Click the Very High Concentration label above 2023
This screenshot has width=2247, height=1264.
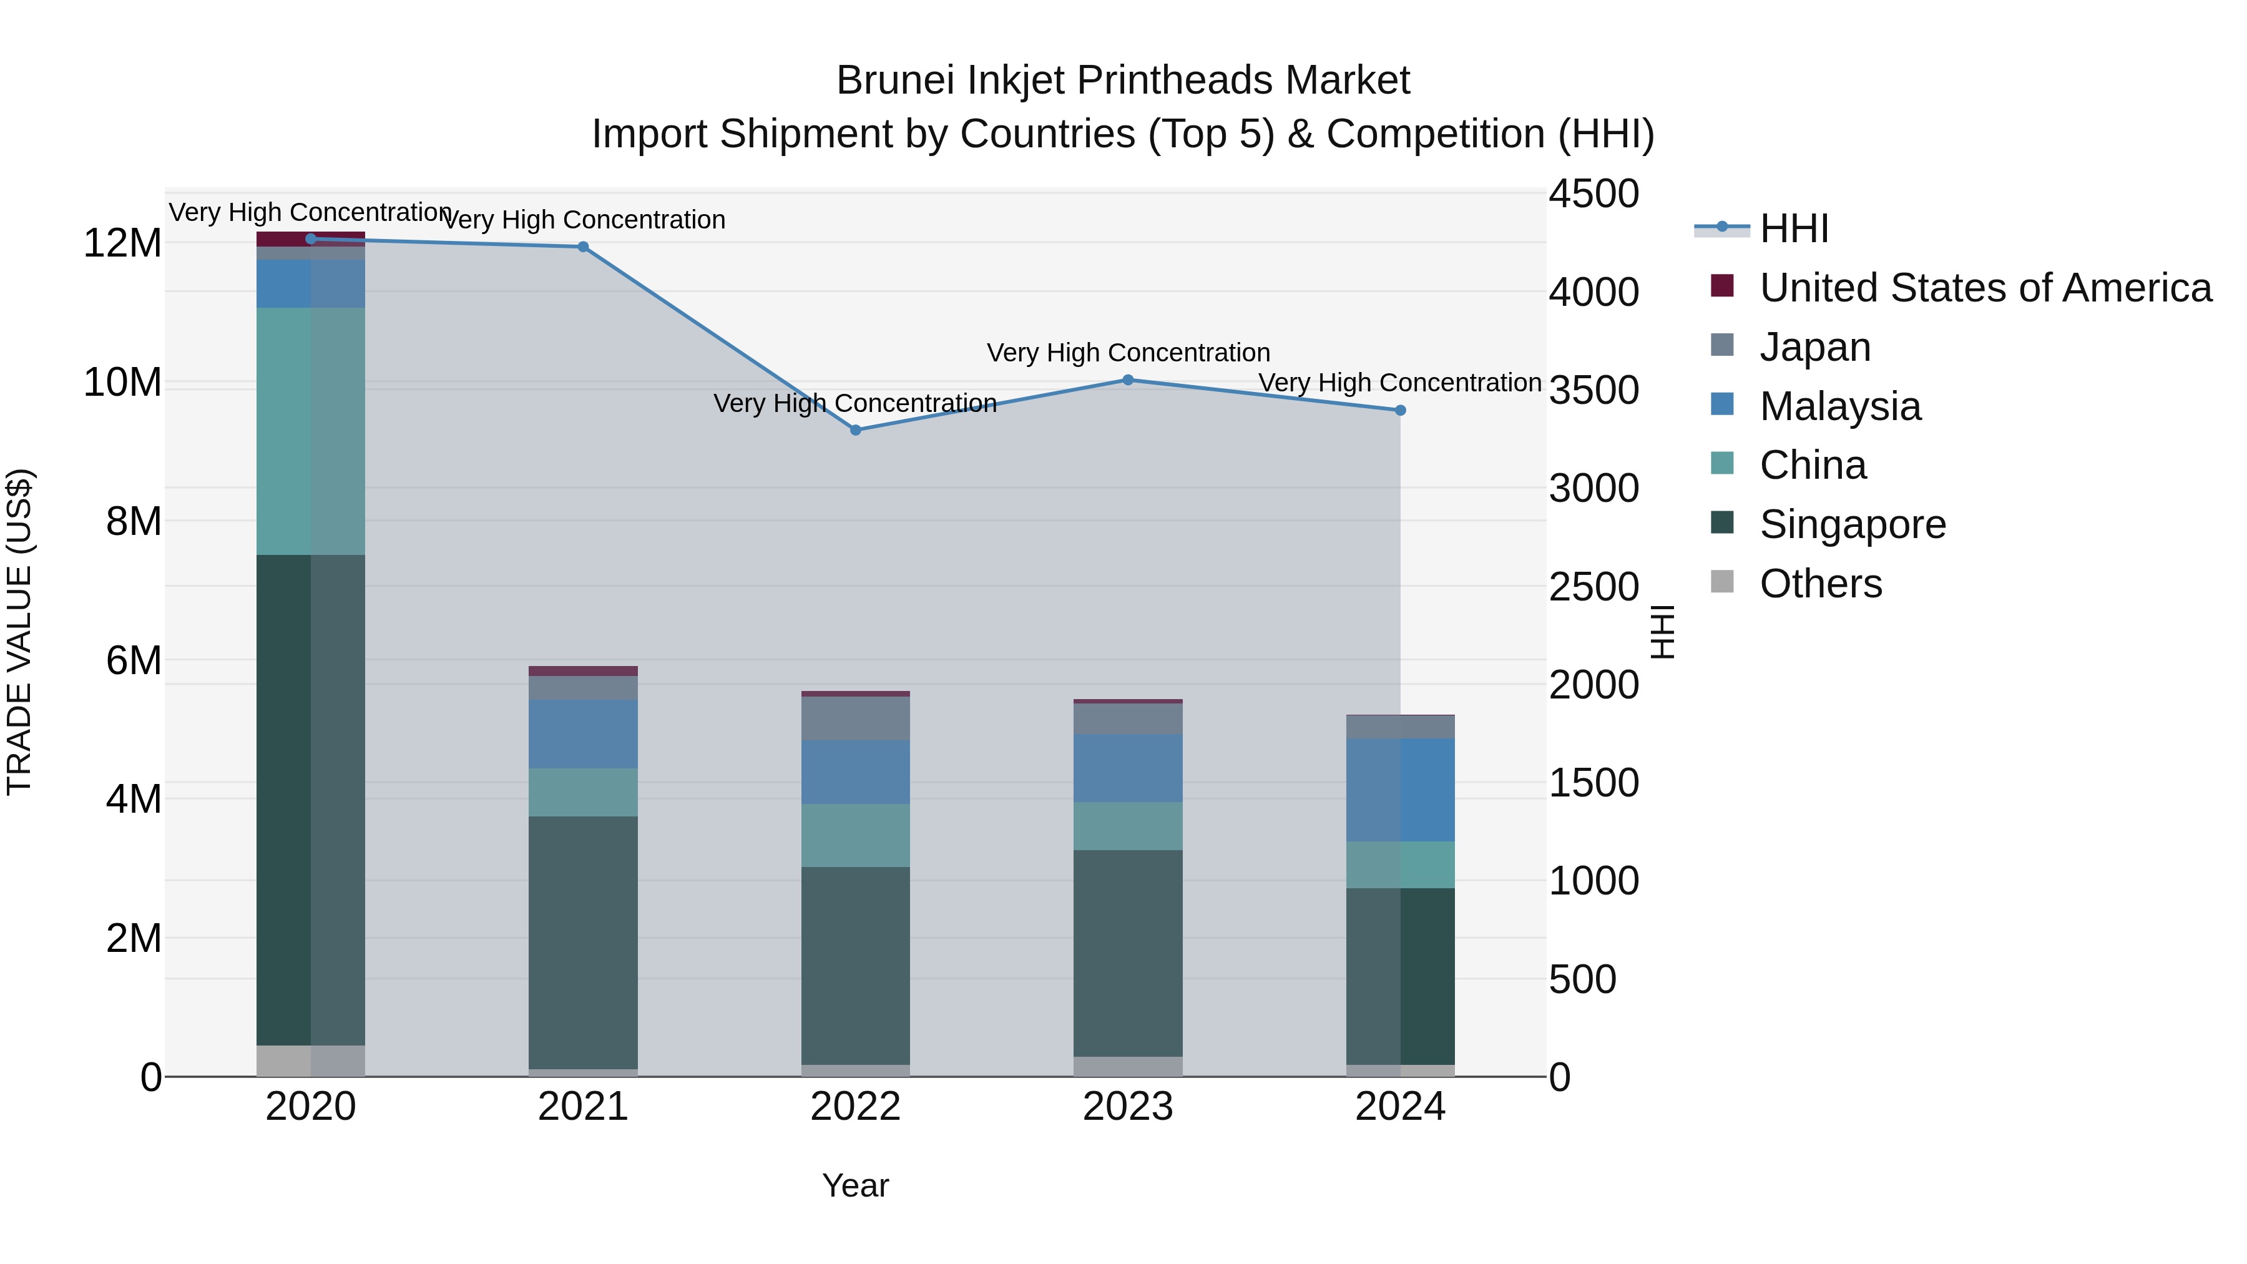coord(1128,353)
